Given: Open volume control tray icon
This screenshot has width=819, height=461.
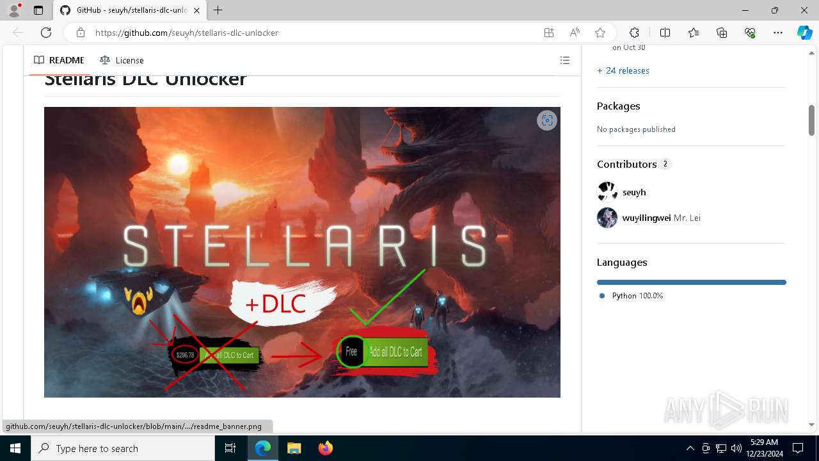Looking at the screenshot, I should pyautogui.click(x=736, y=448).
